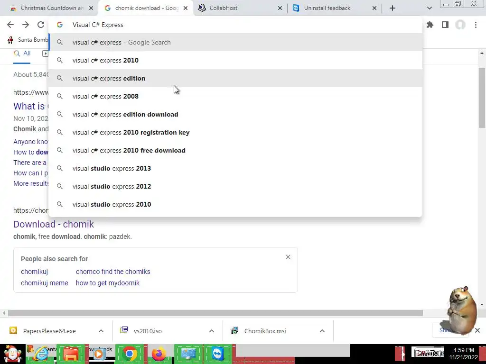Open the Extensions puzzle icon
The image size is (486, 364).
pos(430,25)
